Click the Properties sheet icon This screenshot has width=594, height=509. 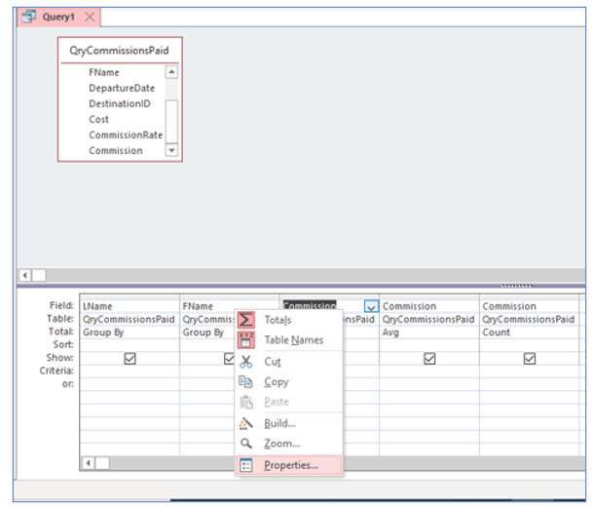coord(246,465)
